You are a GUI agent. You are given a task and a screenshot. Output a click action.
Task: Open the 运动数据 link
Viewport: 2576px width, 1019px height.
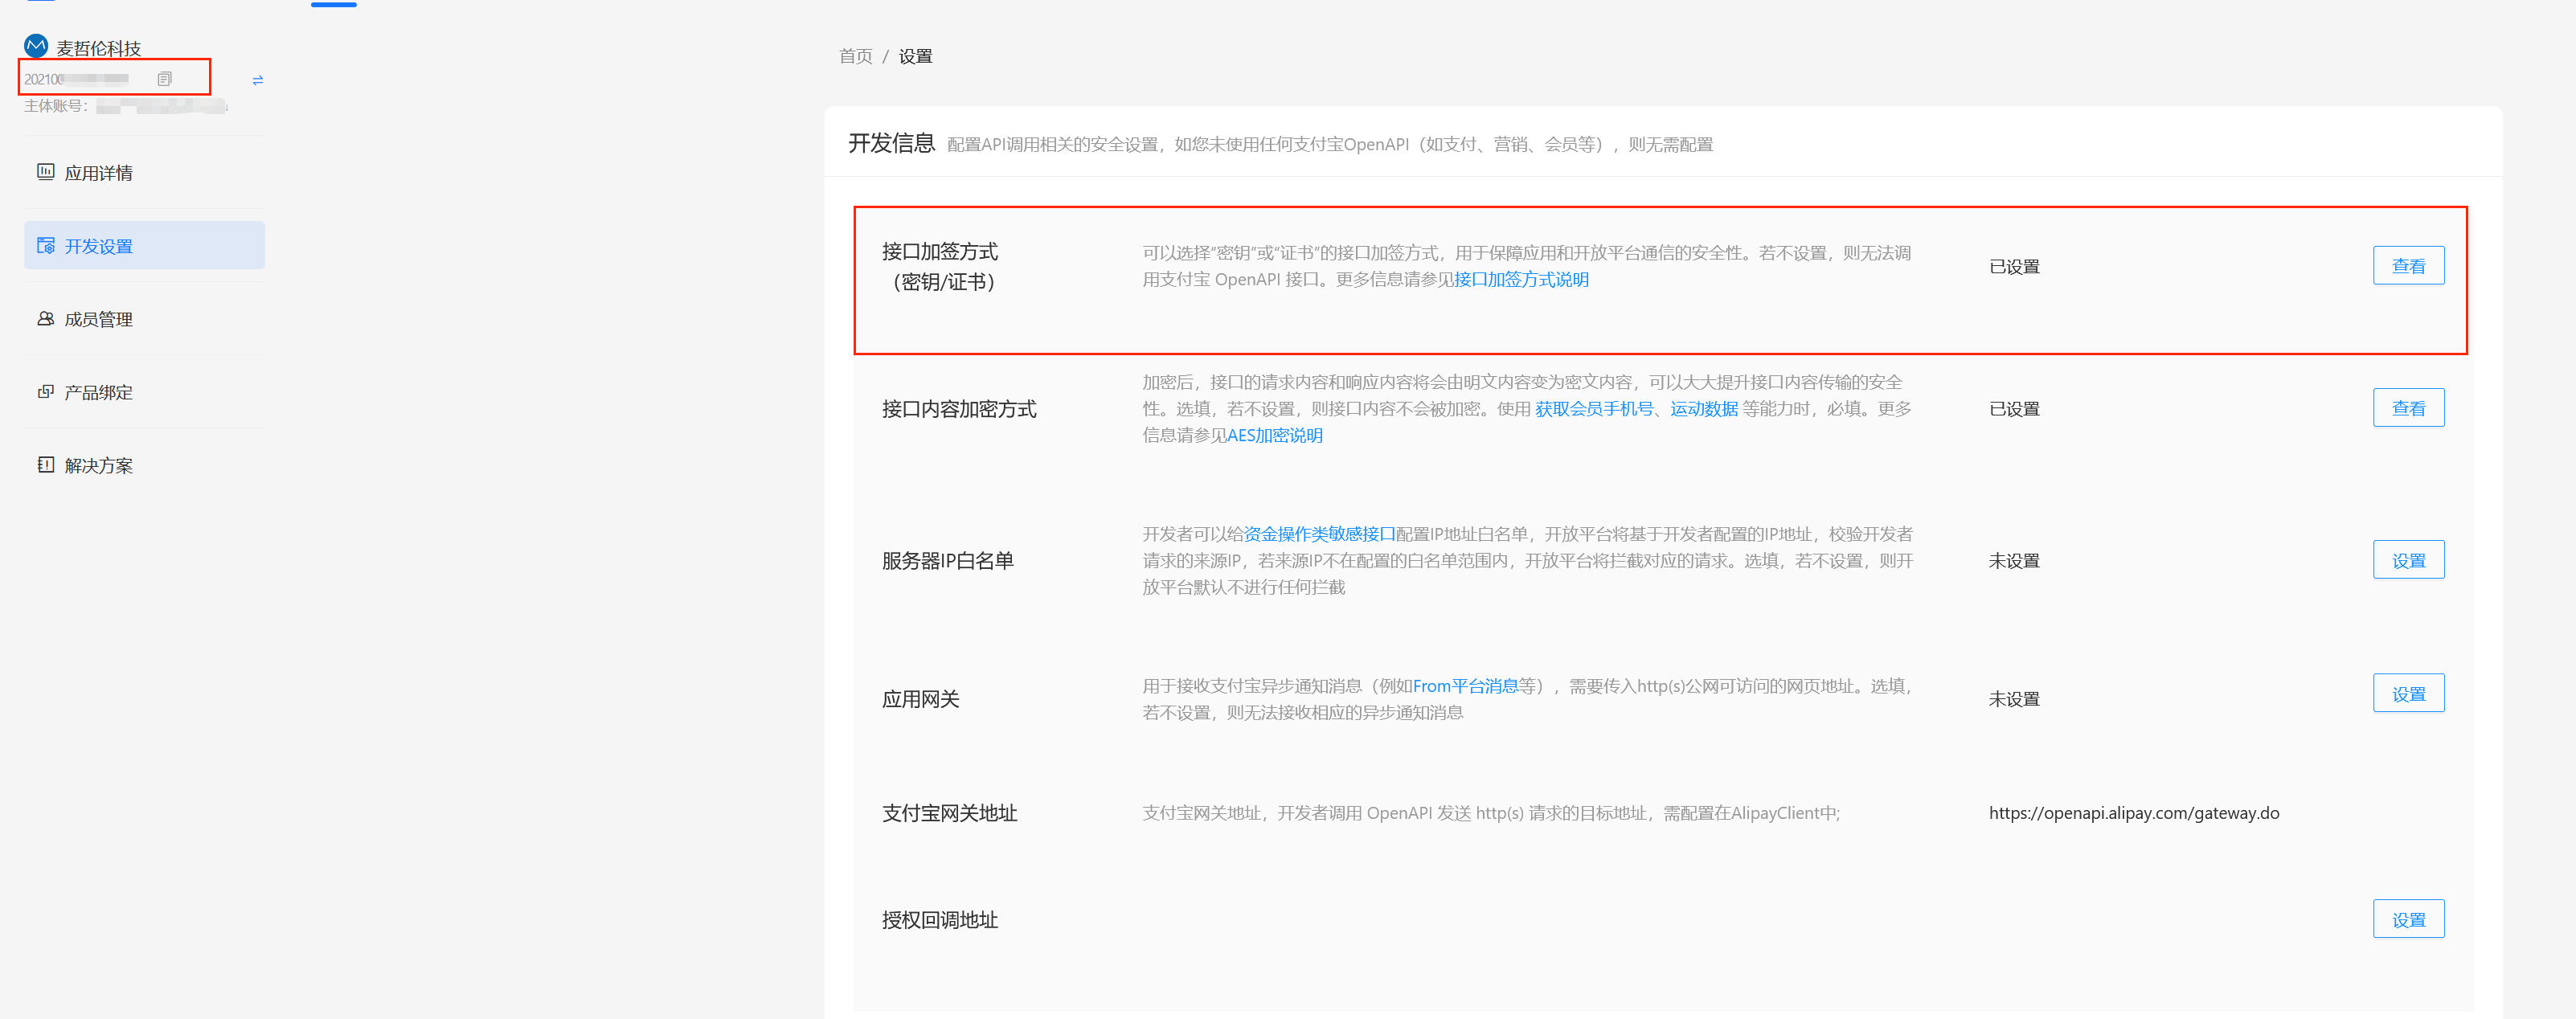[1704, 408]
